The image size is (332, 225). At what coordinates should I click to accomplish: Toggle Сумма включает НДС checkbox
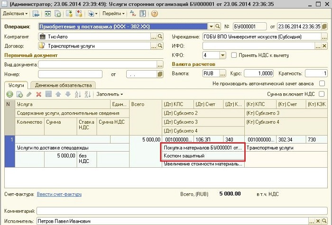pyautogui.click(x=322, y=94)
